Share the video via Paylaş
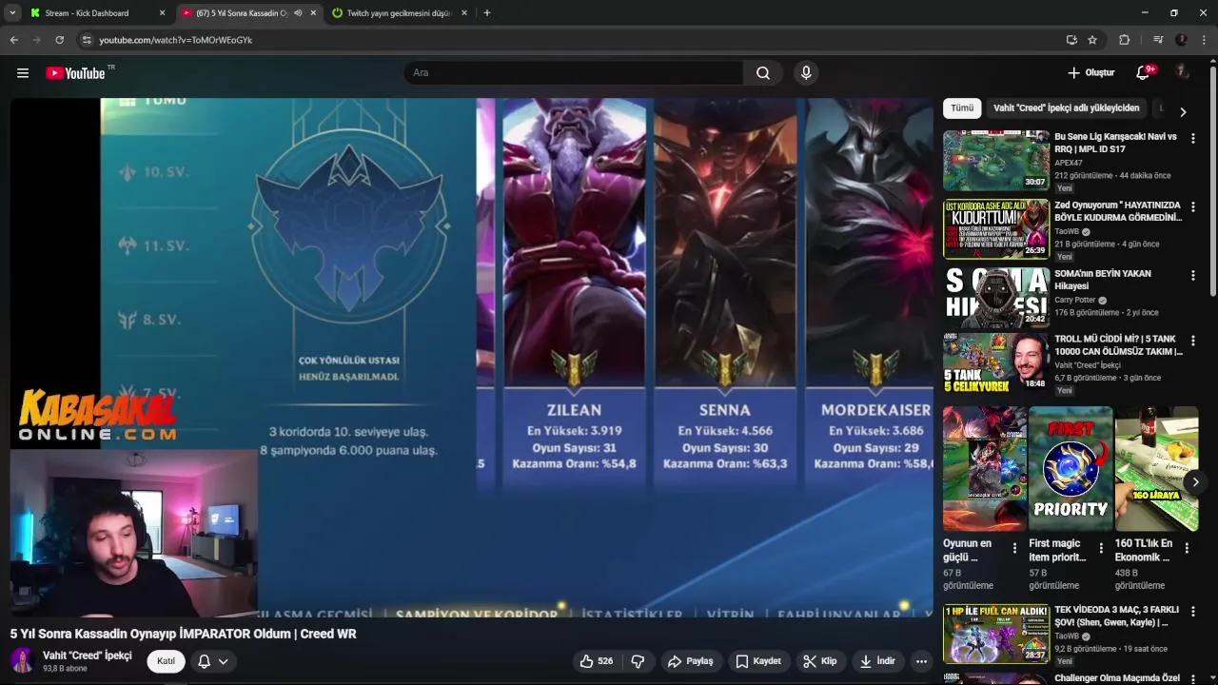Screen dimensions: 1218x685 [690, 661]
